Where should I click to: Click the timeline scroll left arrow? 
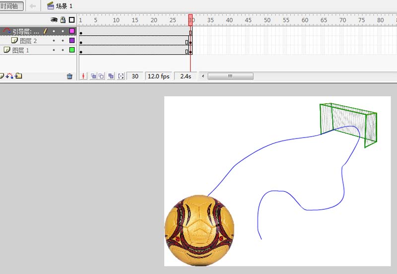[x=203, y=76]
